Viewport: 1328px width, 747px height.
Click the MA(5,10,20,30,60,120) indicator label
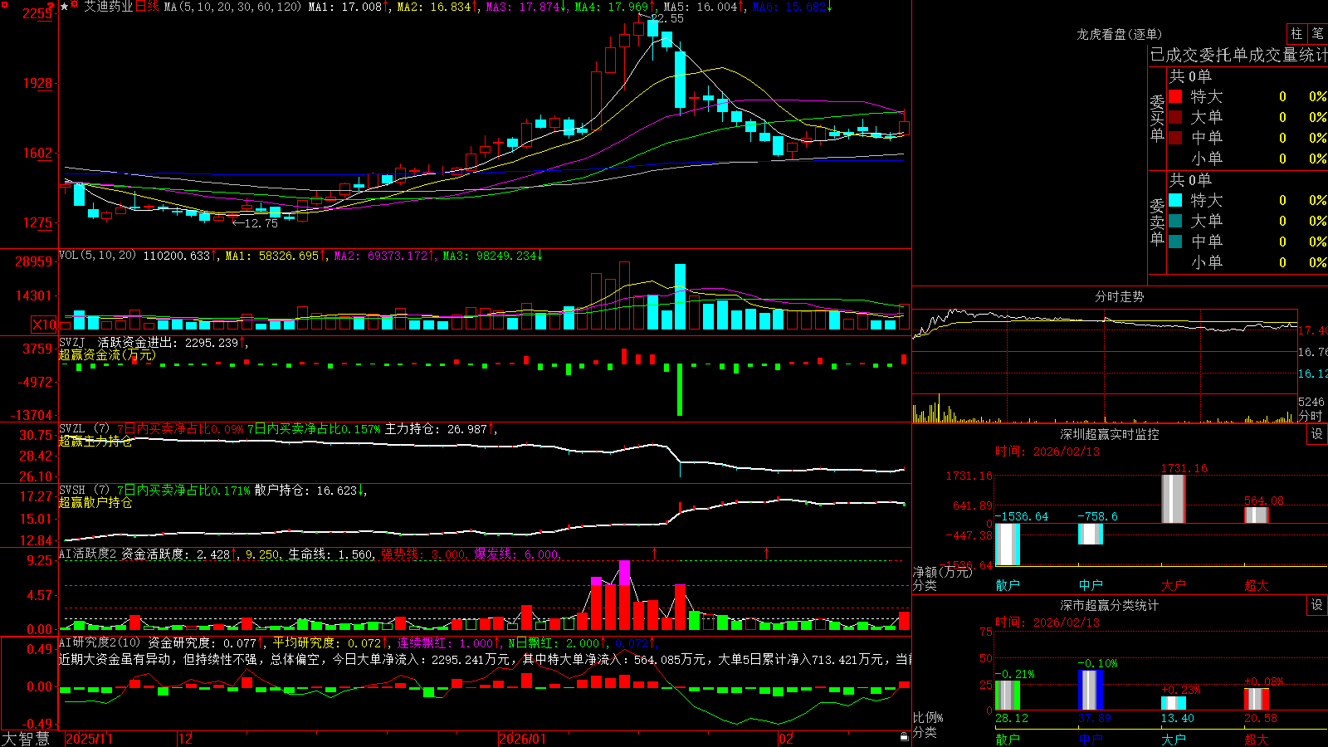pos(232,7)
